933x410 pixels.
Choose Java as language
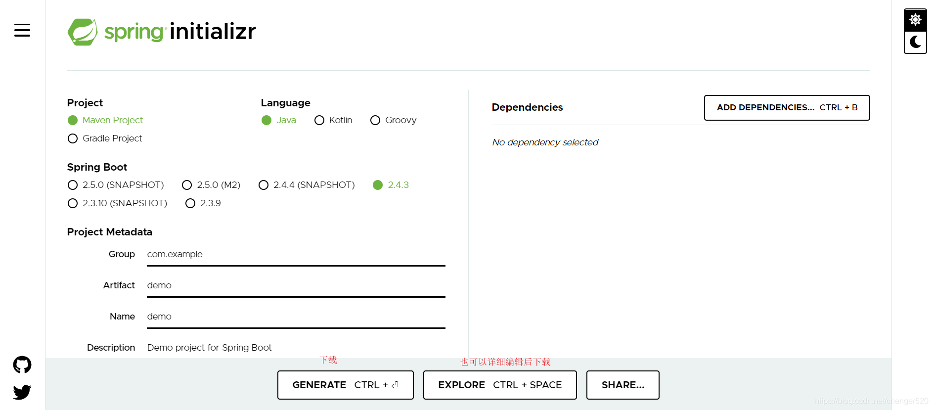point(279,120)
